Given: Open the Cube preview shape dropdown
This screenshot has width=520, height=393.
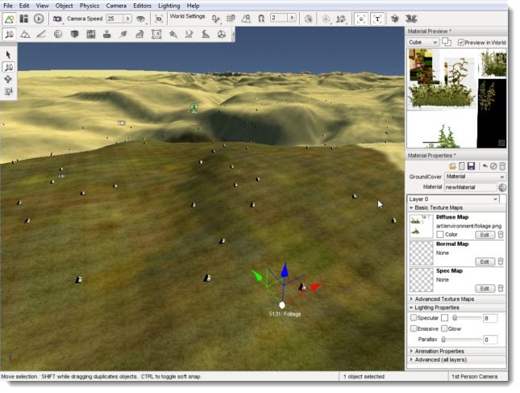Looking at the screenshot, I should coord(422,42).
